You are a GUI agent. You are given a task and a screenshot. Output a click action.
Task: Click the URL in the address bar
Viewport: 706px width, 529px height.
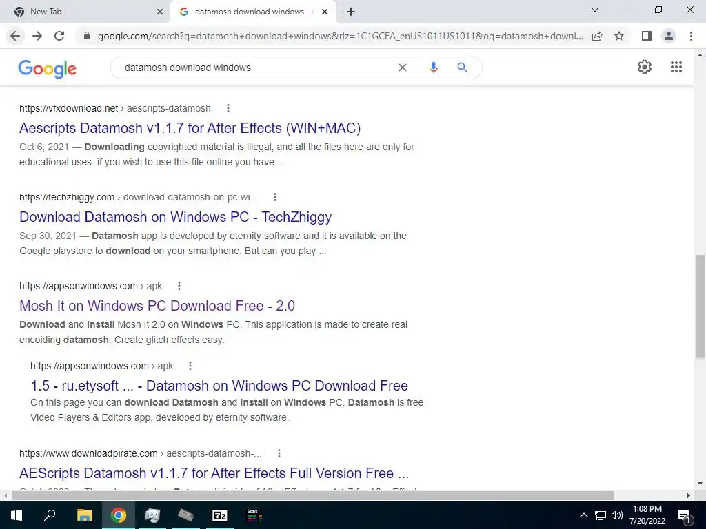[340, 36]
